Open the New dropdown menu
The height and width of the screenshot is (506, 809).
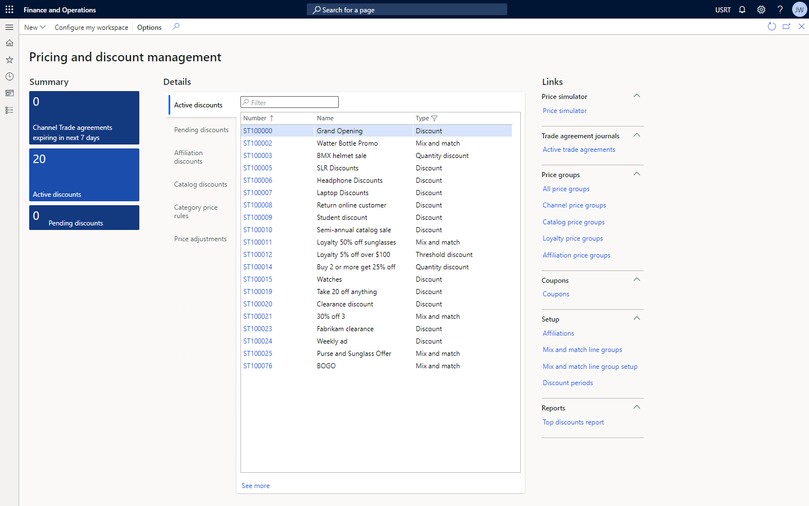tap(35, 27)
